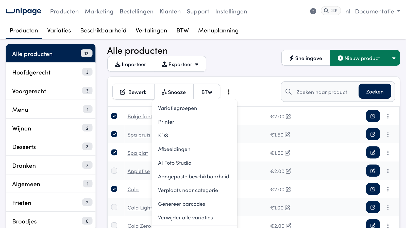
Task: Select the Dranken category
Action: pos(51,165)
